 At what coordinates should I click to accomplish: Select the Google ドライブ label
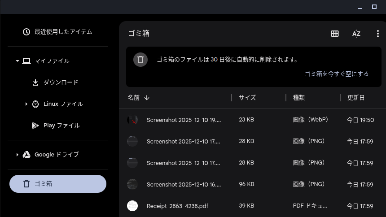[57, 155]
